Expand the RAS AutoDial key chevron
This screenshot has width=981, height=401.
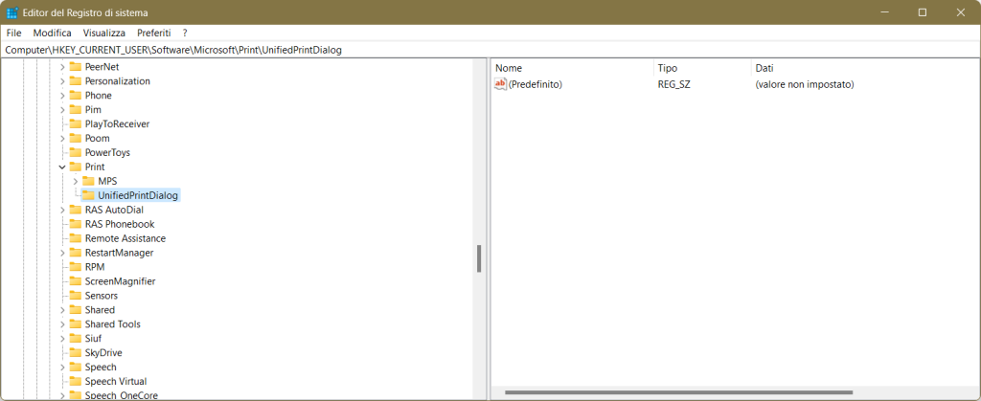coord(62,210)
